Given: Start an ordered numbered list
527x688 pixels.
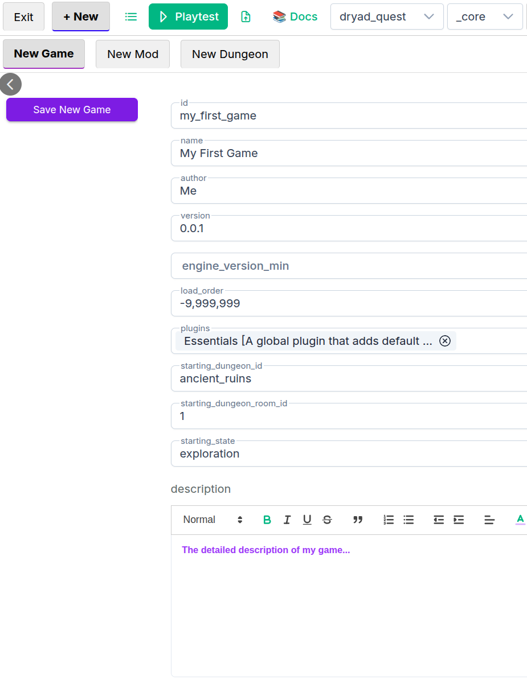Looking at the screenshot, I should [x=389, y=520].
